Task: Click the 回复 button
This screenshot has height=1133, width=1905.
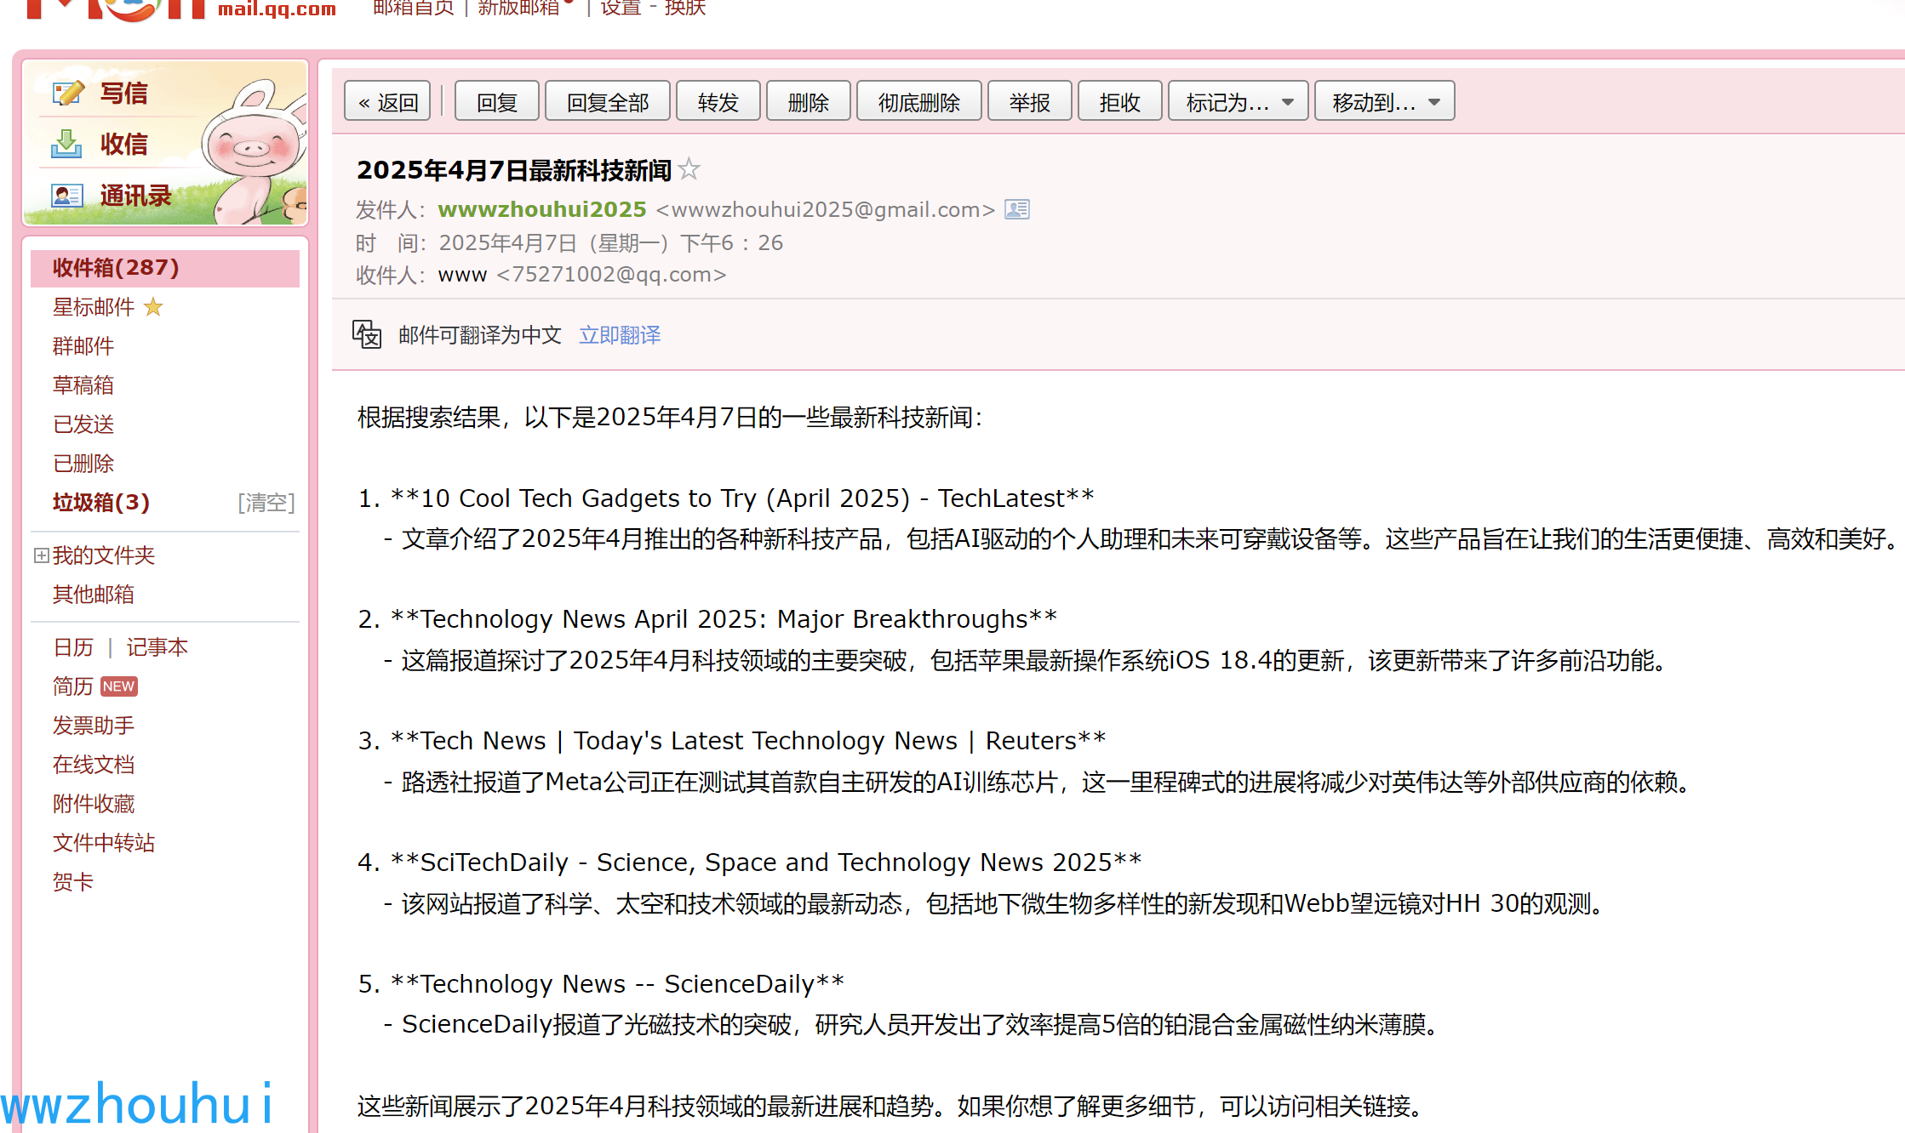Action: pyautogui.click(x=497, y=102)
